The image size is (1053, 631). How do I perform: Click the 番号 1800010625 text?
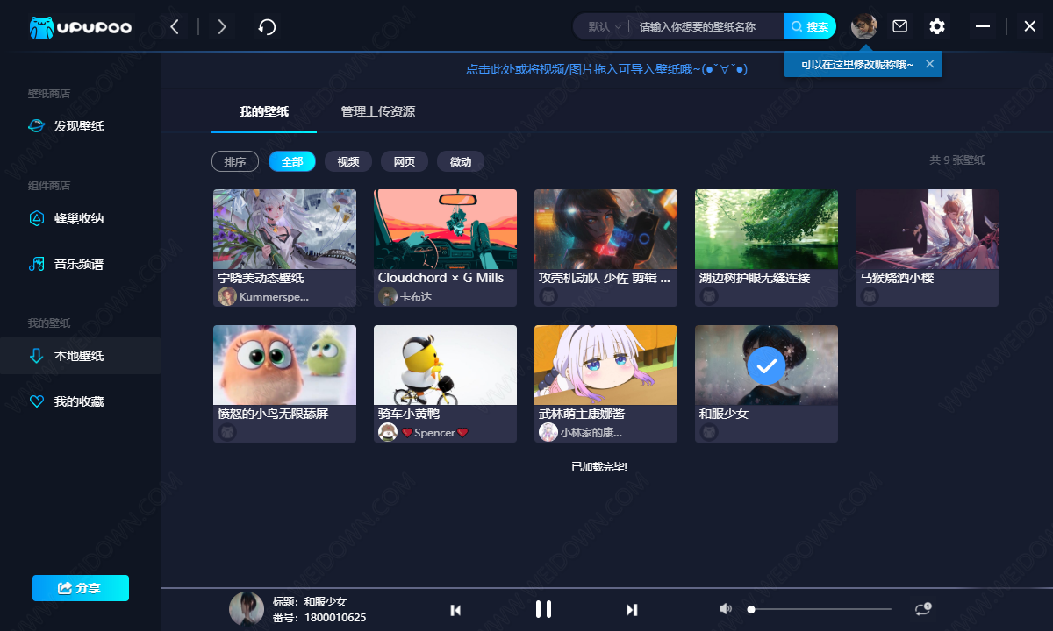pyautogui.click(x=319, y=618)
